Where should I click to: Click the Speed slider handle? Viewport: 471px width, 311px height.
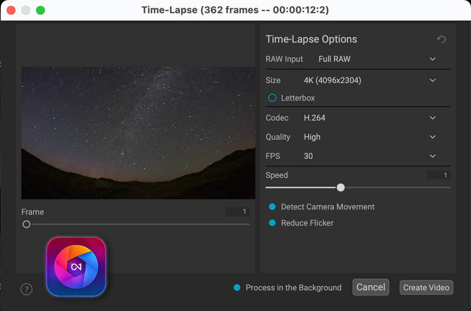coord(341,187)
